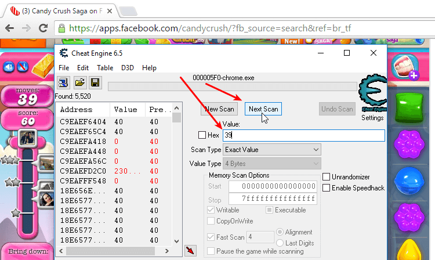Click the gold bar icon in game

pyautogui.click(x=43, y=66)
